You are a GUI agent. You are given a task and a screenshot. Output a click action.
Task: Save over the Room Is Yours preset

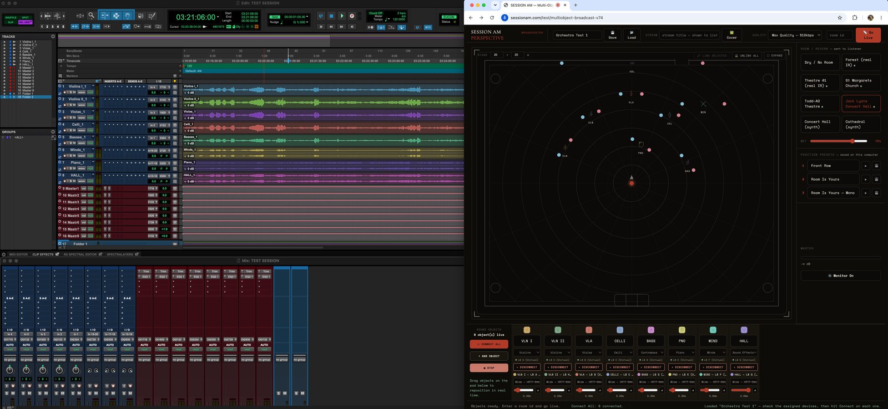point(876,179)
